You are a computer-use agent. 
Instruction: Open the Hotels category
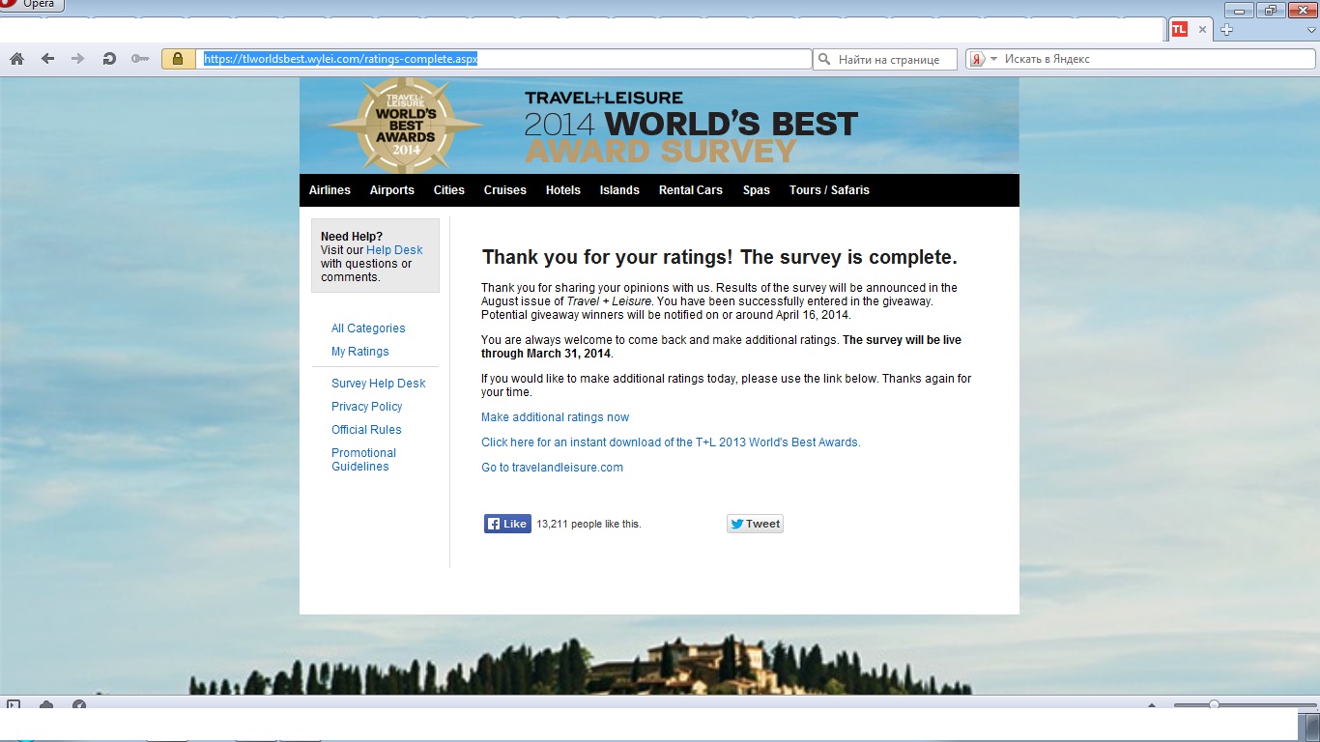tap(563, 190)
